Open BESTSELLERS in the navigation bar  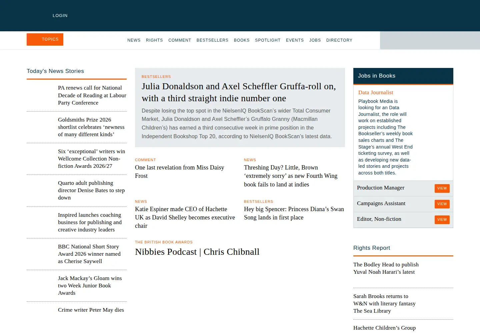[212, 40]
